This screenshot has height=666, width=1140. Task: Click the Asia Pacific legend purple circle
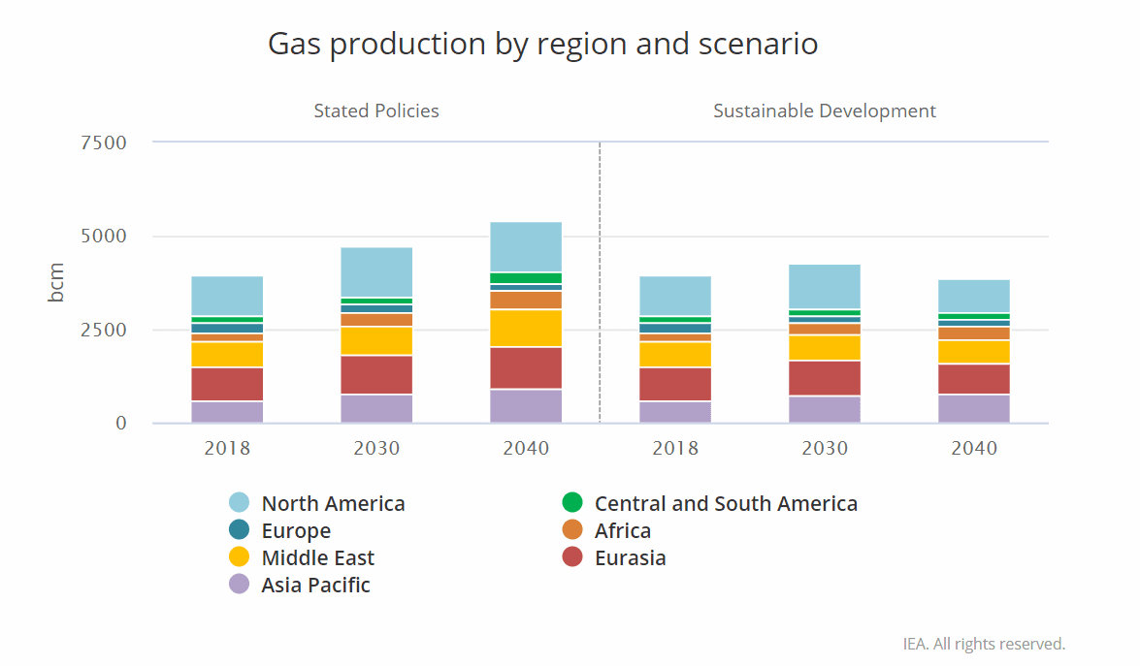tap(240, 585)
